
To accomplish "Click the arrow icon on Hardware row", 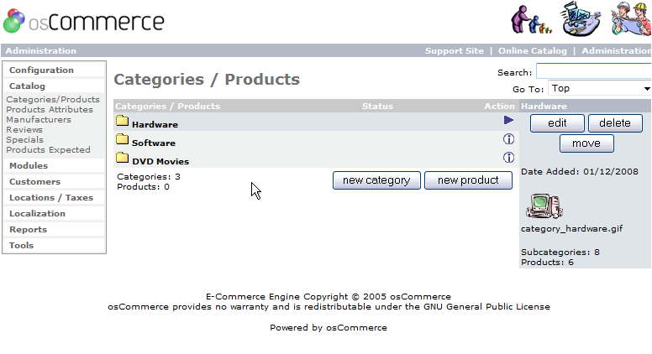I will coord(508,120).
